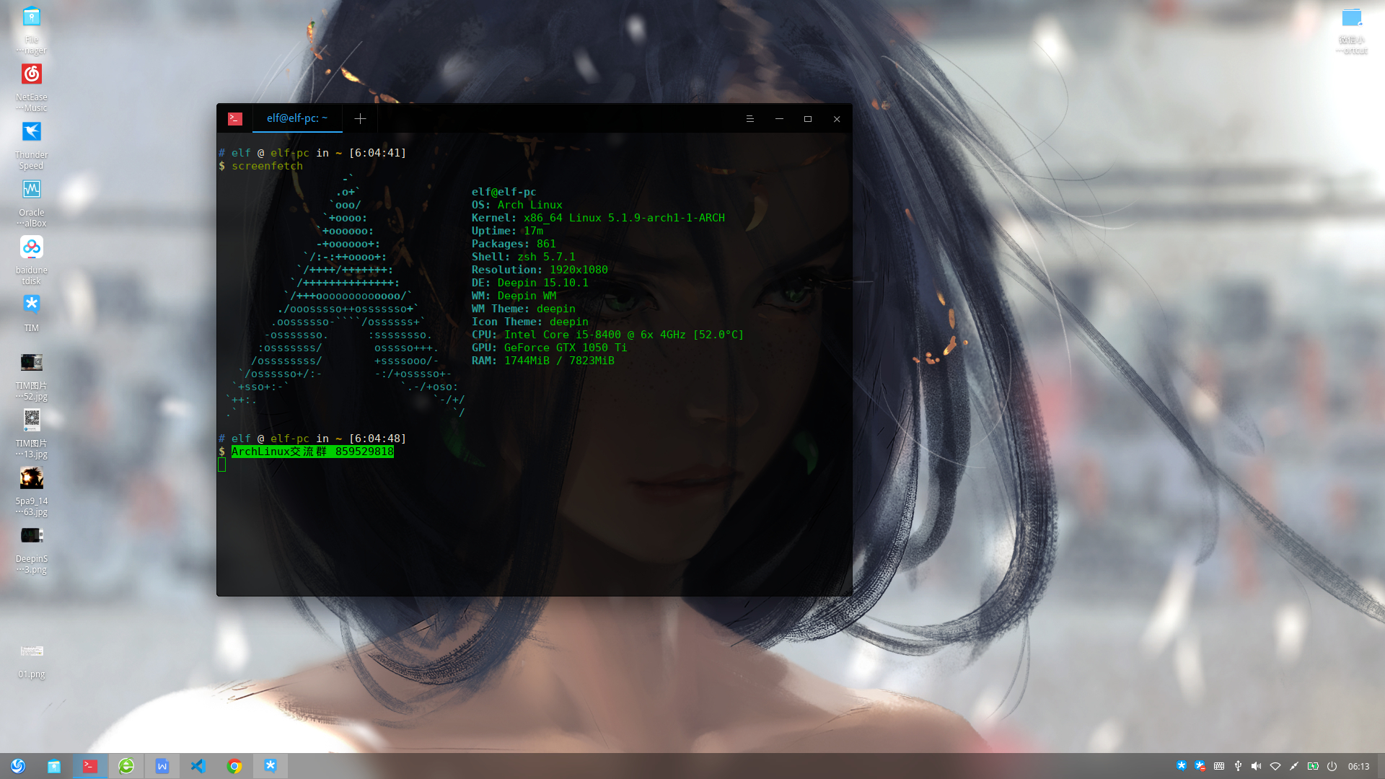Open the power button in tray

1332,766
